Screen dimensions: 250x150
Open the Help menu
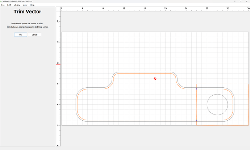tap(32, 5)
